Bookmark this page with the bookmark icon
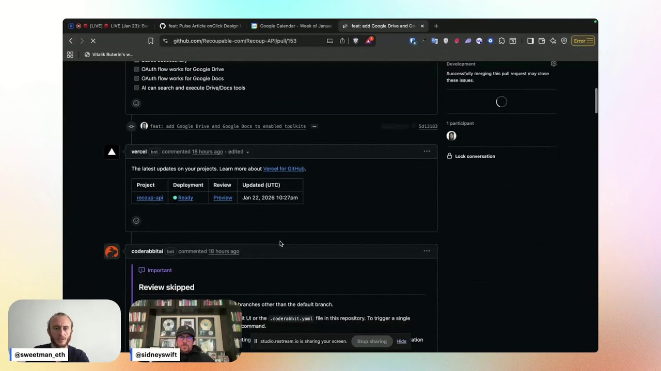This screenshot has height=371, width=661. pyautogui.click(x=151, y=41)
